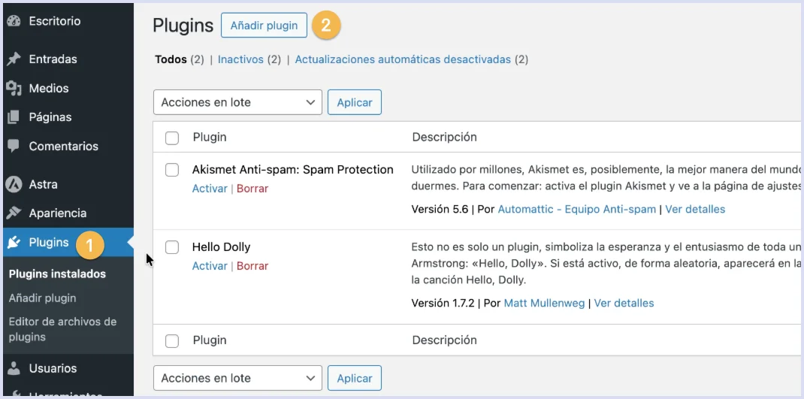The height and width of the screenshot is (399, 804).
Task: Open Automattic - Equipo Anti-spam author link
Action: pos(577,209)
